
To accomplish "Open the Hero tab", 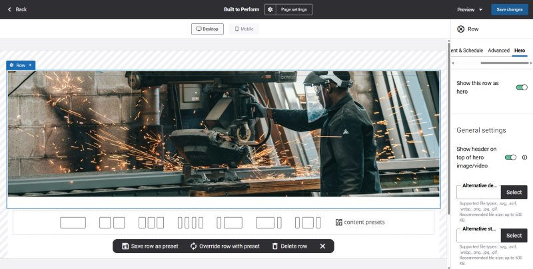I will [x=520, y=50].
